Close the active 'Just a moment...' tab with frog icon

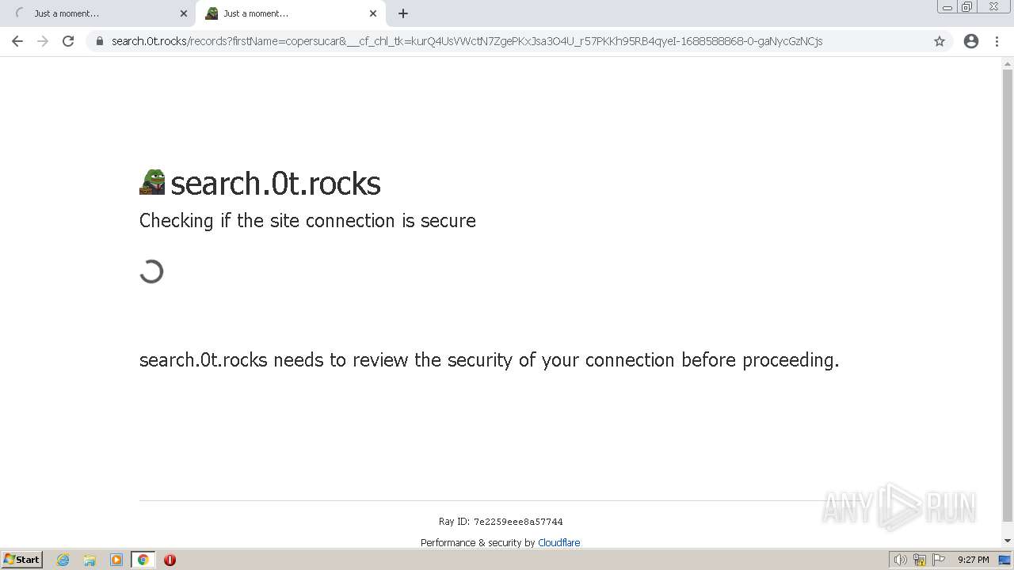[x=373, y=13]
